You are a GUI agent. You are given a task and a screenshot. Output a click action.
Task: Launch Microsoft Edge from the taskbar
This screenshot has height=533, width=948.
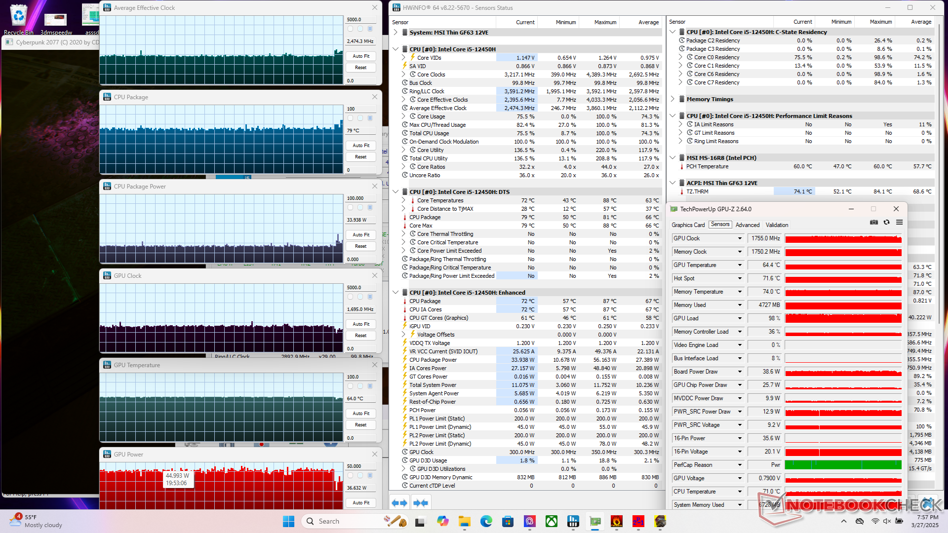[486, 521]
